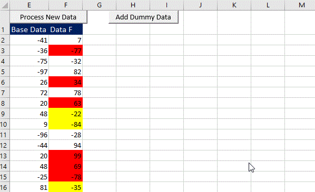
Task: Select cell containing -96
Action: 29,135
